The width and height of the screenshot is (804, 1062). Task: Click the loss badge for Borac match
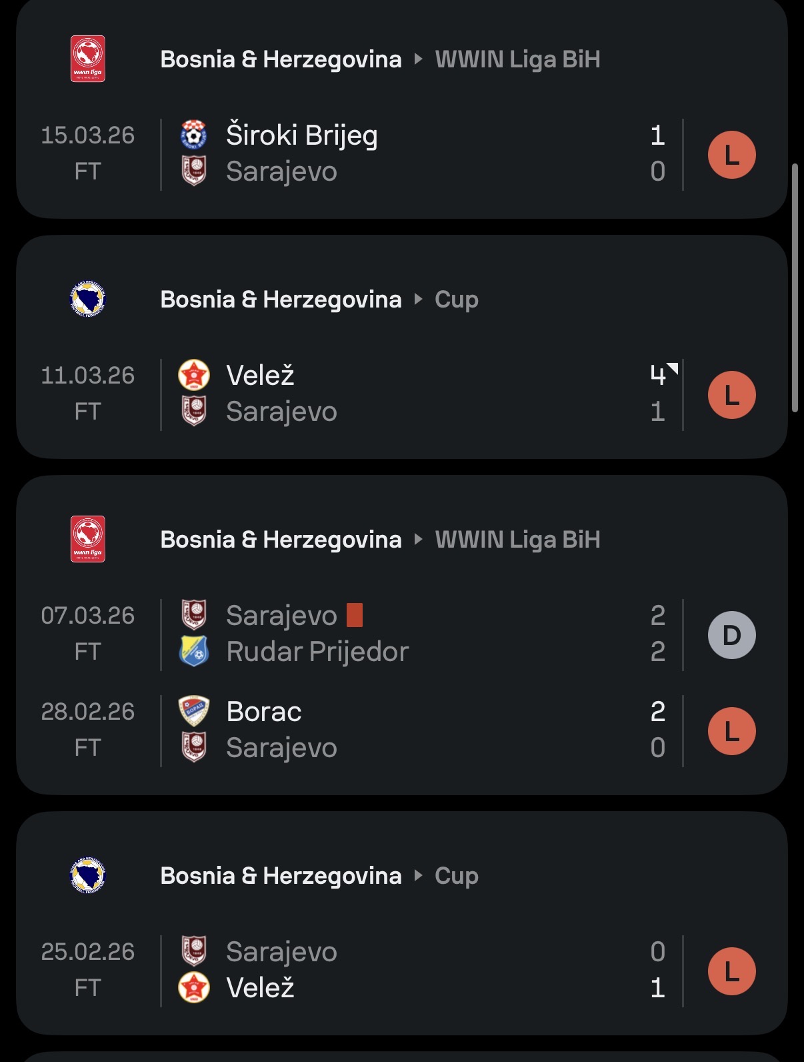[x=731, y=731]
